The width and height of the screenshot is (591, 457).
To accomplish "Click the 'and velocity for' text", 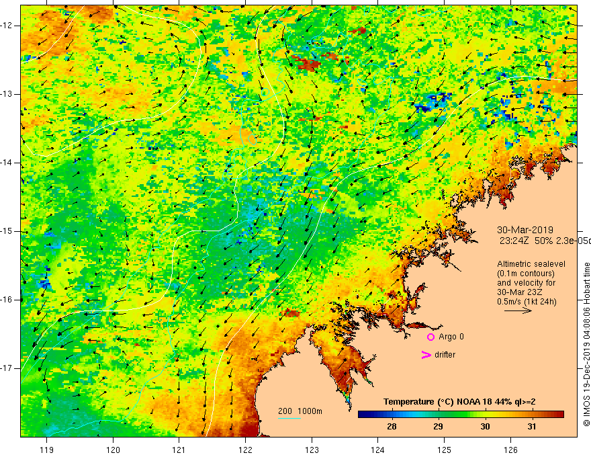I will pos(526,283).
